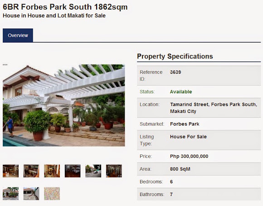The width and height of the screenshot is (263, 206).
Task: View the arched entrance exterior thumbnail
Action: point(10,194)
